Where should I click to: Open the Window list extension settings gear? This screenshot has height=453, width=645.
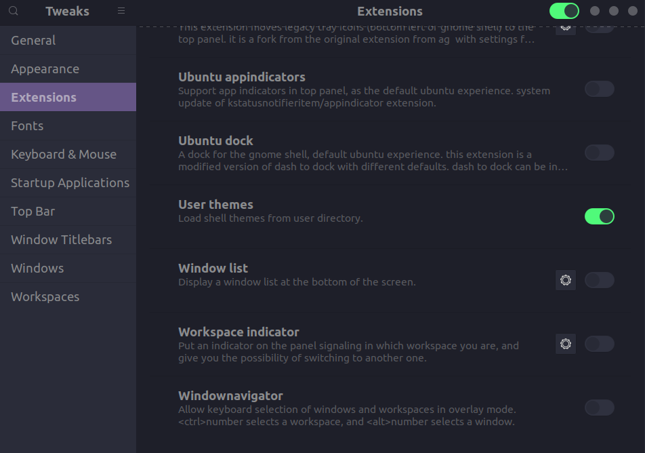565,279
